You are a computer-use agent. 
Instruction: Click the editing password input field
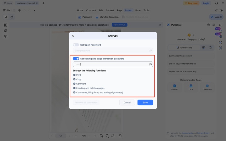coord(113,64)
